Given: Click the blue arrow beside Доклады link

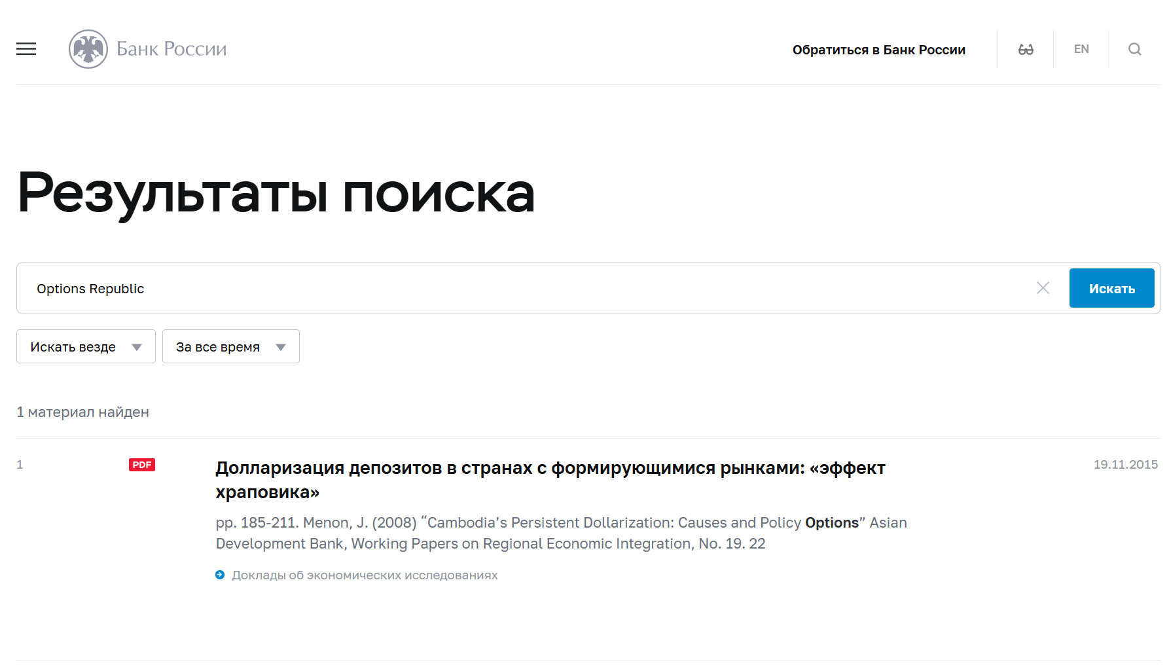Looking at the screenshot, I should pos(220,574).
